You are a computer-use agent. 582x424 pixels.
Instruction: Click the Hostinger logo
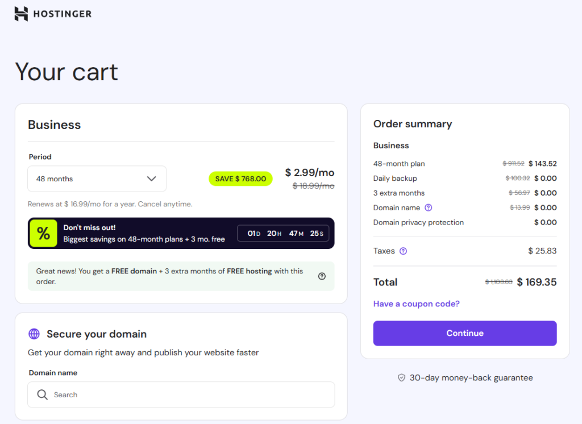tap(52, 13)
